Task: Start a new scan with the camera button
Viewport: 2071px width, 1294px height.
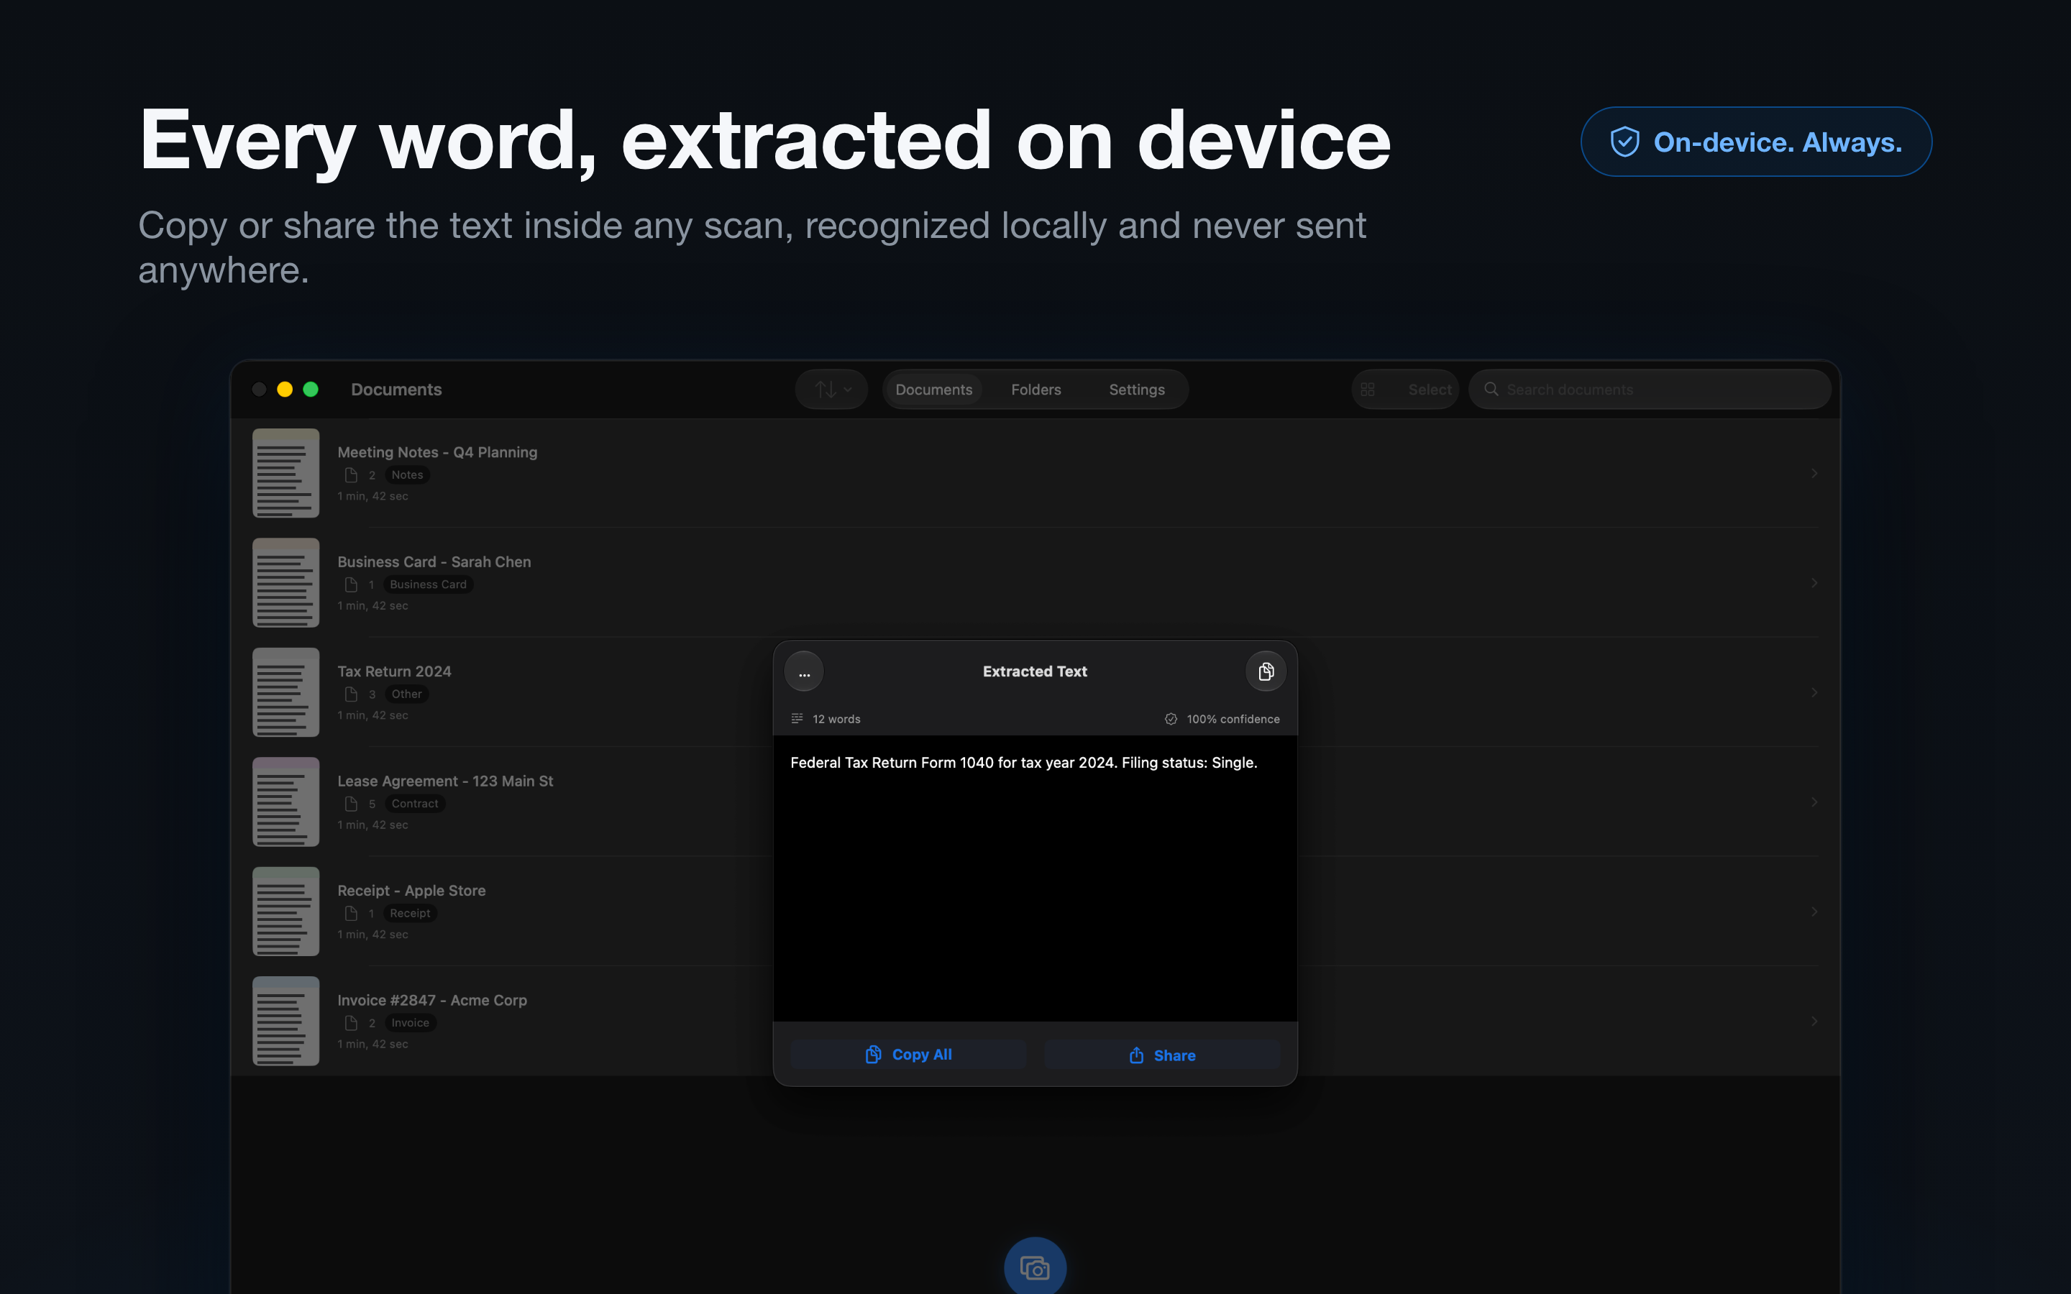Action: click(1035, 1267)
